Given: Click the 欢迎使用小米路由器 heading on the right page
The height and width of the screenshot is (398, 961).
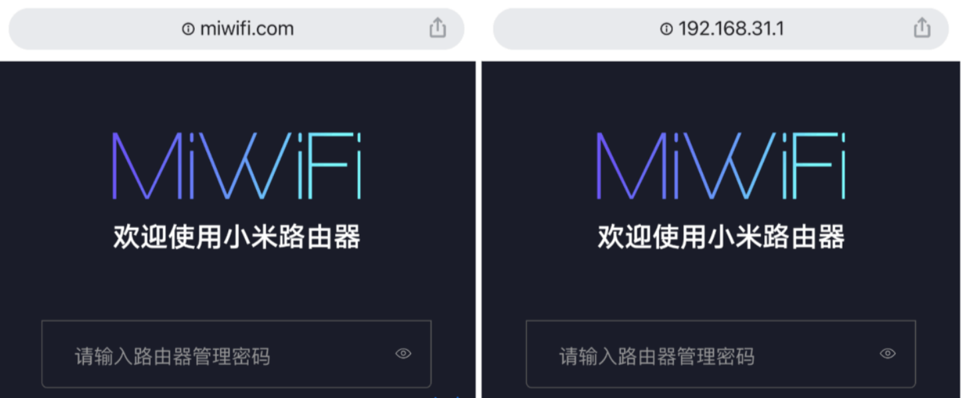Looking at the screenshot, I should coord(721,237).
